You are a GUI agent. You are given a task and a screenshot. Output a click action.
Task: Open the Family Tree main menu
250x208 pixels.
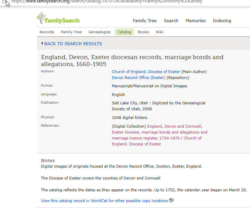click(145, 21)
